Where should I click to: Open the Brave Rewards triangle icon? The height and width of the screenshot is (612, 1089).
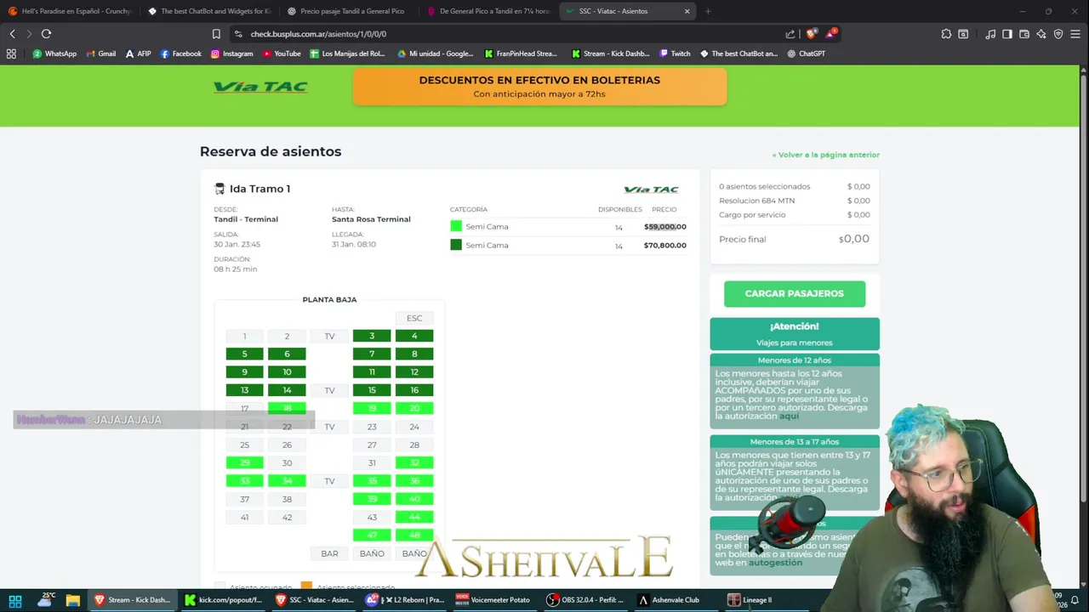830,34
